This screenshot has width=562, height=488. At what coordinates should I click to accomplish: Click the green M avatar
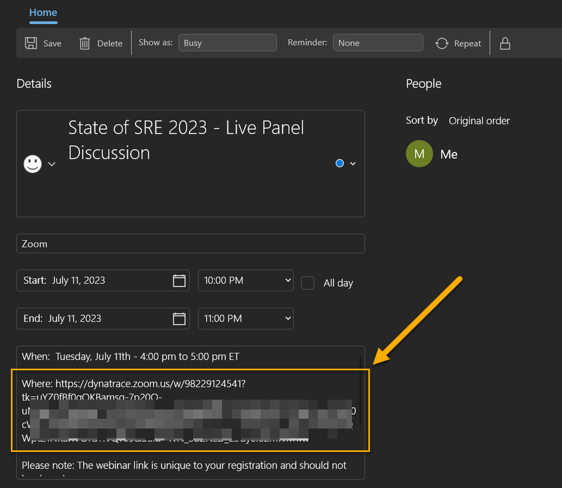(x=419, y=154)
